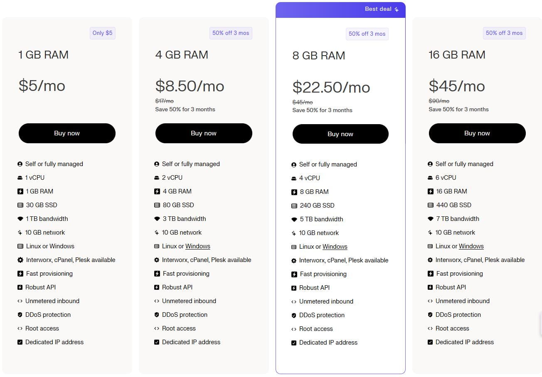Click the Dedicated IP checkmark in 8 GB plan

click(294, 343)
